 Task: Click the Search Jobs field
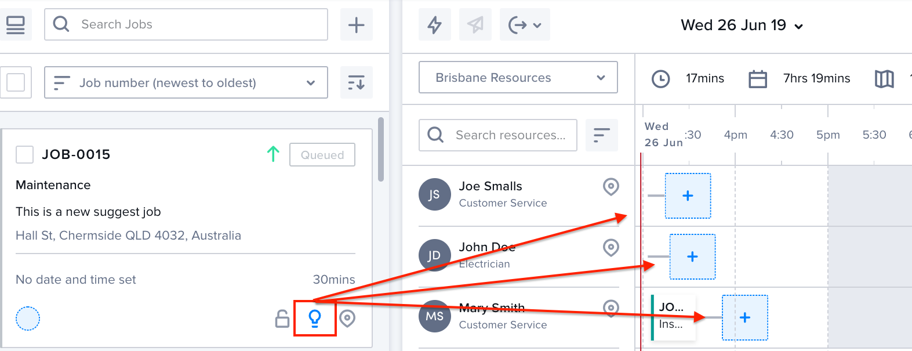point(186,24)
